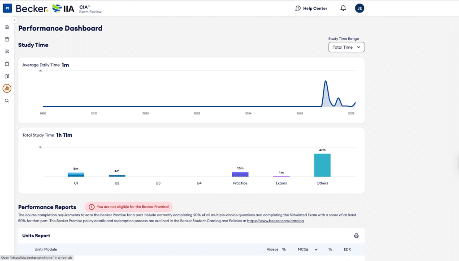Open the flashcards stacked-pages sidebar icon
459x261 pixels.
(7, 76)
